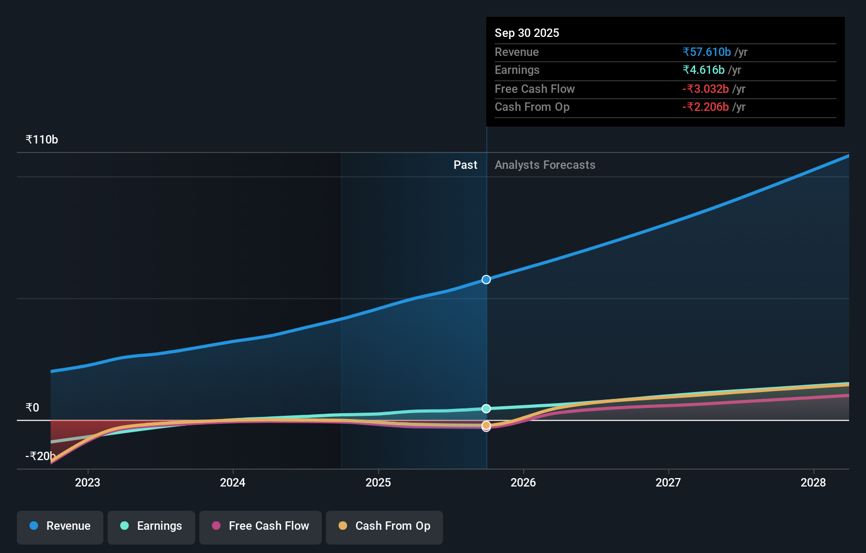
Task: Toggle the Revenue series visibility
Action: click(60, 526)
